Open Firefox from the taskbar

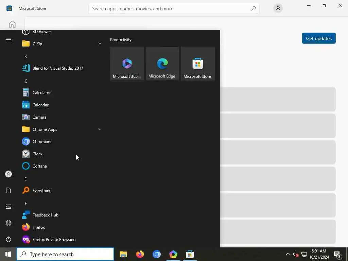[x=140, y=254]
